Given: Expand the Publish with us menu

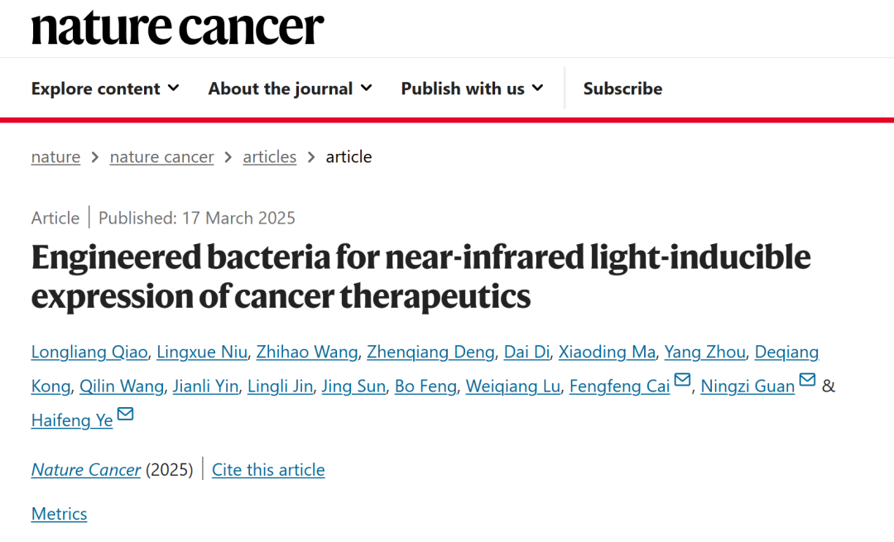Looking at the screenshot, I should [x=472, y=89].
